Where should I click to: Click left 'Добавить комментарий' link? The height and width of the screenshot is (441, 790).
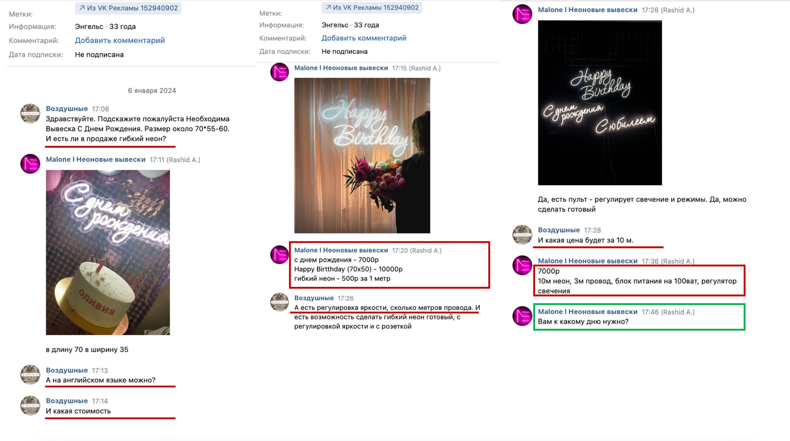(x=120, y=41)
